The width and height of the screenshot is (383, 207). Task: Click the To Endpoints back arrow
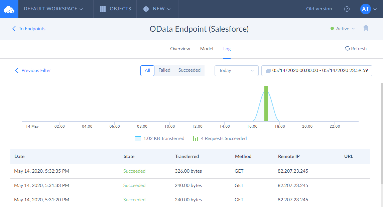click(14, 29)
